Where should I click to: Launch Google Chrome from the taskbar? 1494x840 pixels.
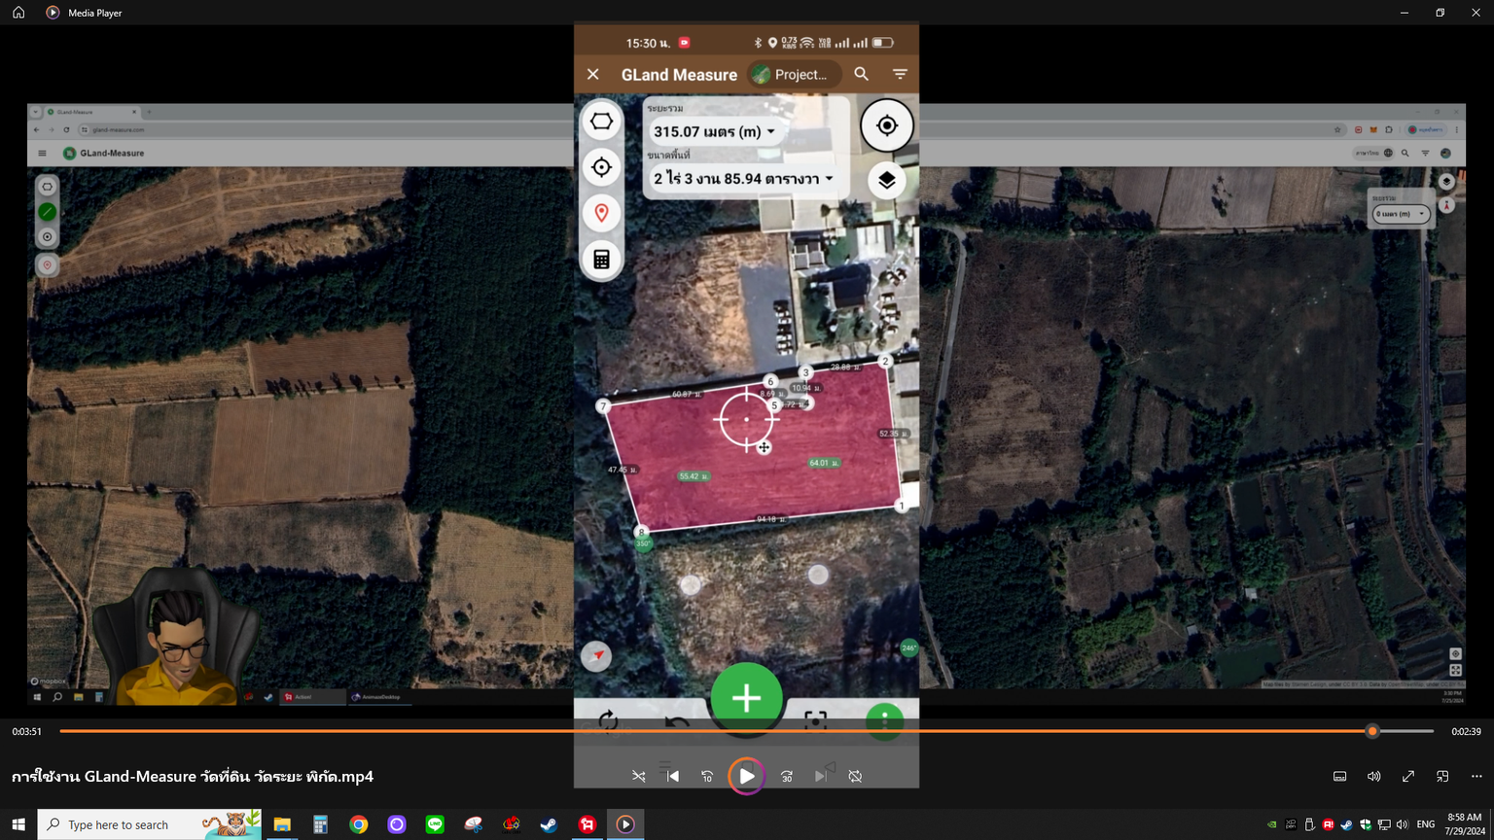click(359, 824)
